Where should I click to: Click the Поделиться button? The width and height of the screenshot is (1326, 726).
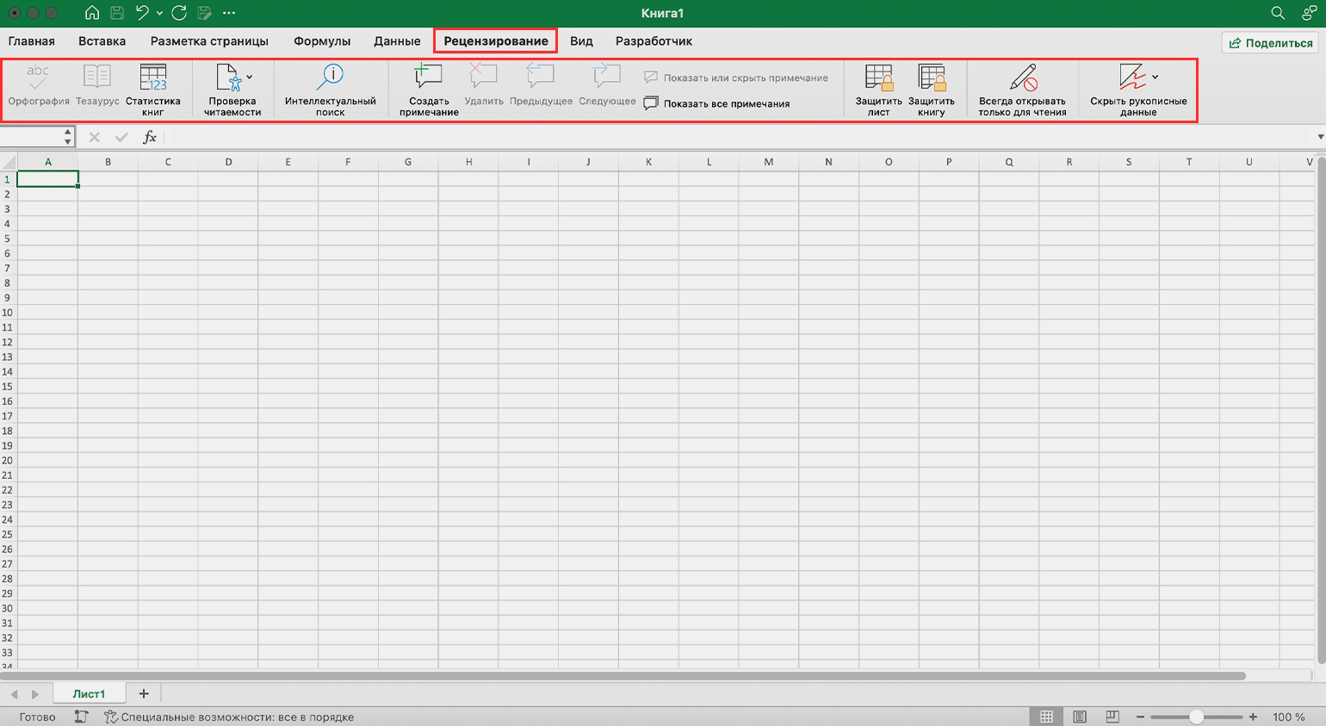pyautogui.click(x=1271, y=43)
